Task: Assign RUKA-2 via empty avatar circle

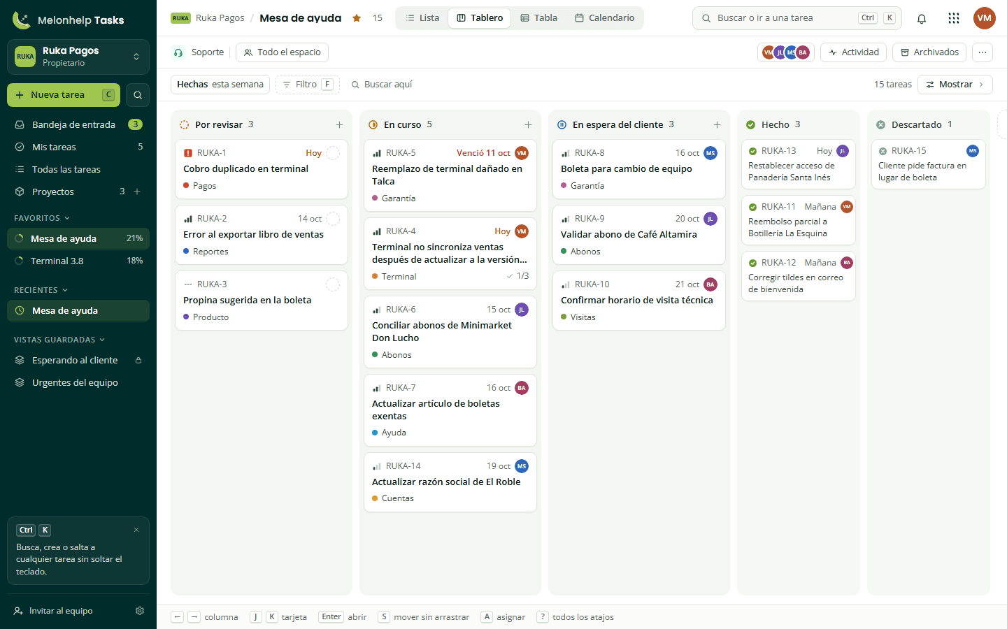Action: pos(333,219)
